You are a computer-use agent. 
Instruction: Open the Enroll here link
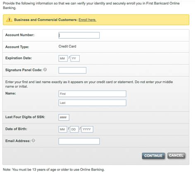click(87, 20)
